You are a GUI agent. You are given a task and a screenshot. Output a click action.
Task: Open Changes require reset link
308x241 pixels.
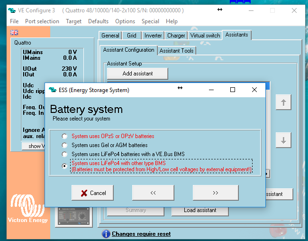pos(141,234)
